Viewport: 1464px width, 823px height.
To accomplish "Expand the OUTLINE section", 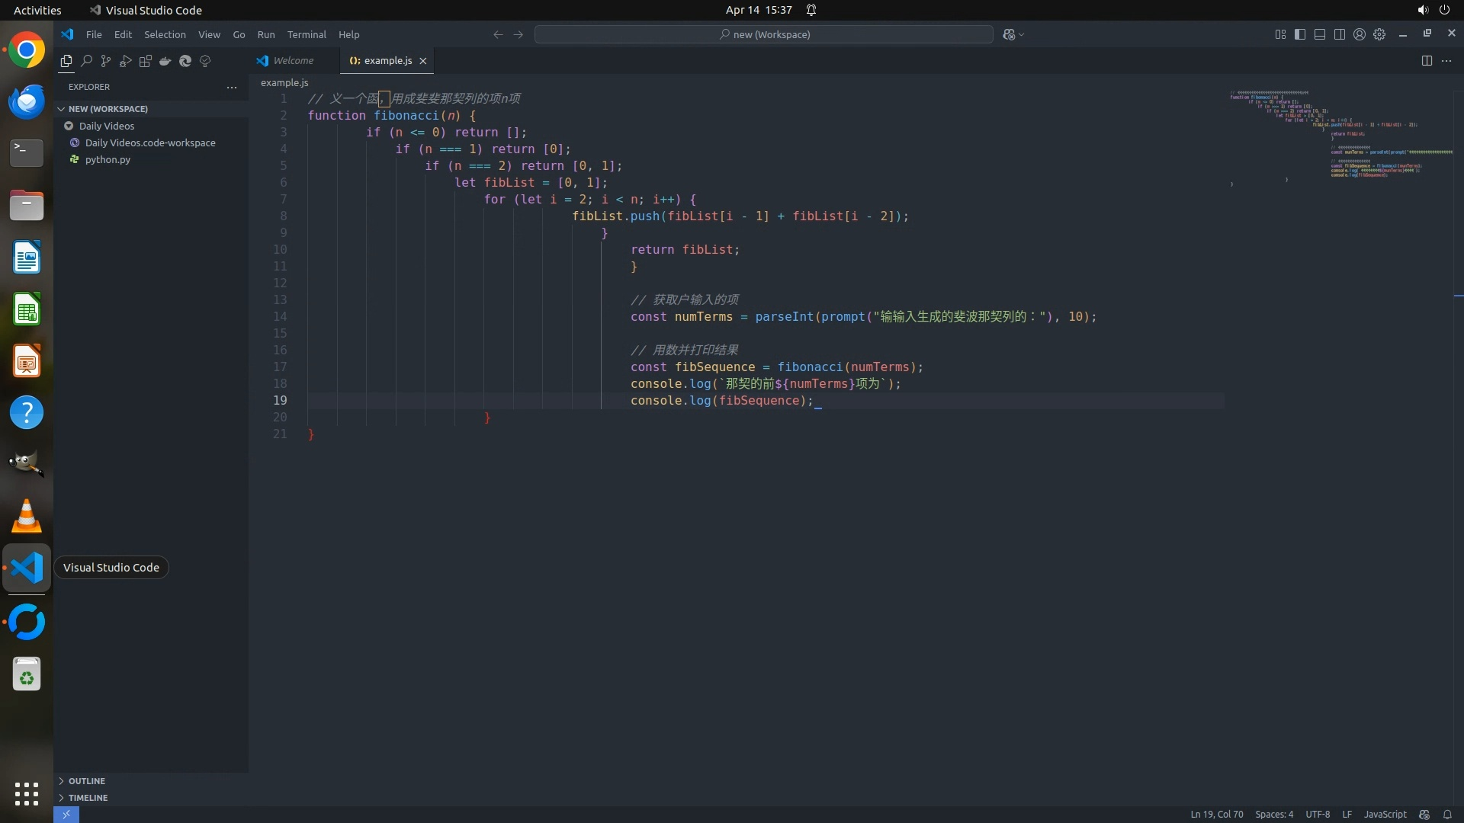I will [86, 781].
